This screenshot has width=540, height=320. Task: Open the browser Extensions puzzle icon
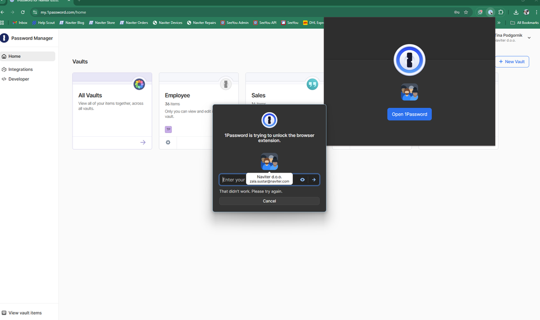[501, 12]
